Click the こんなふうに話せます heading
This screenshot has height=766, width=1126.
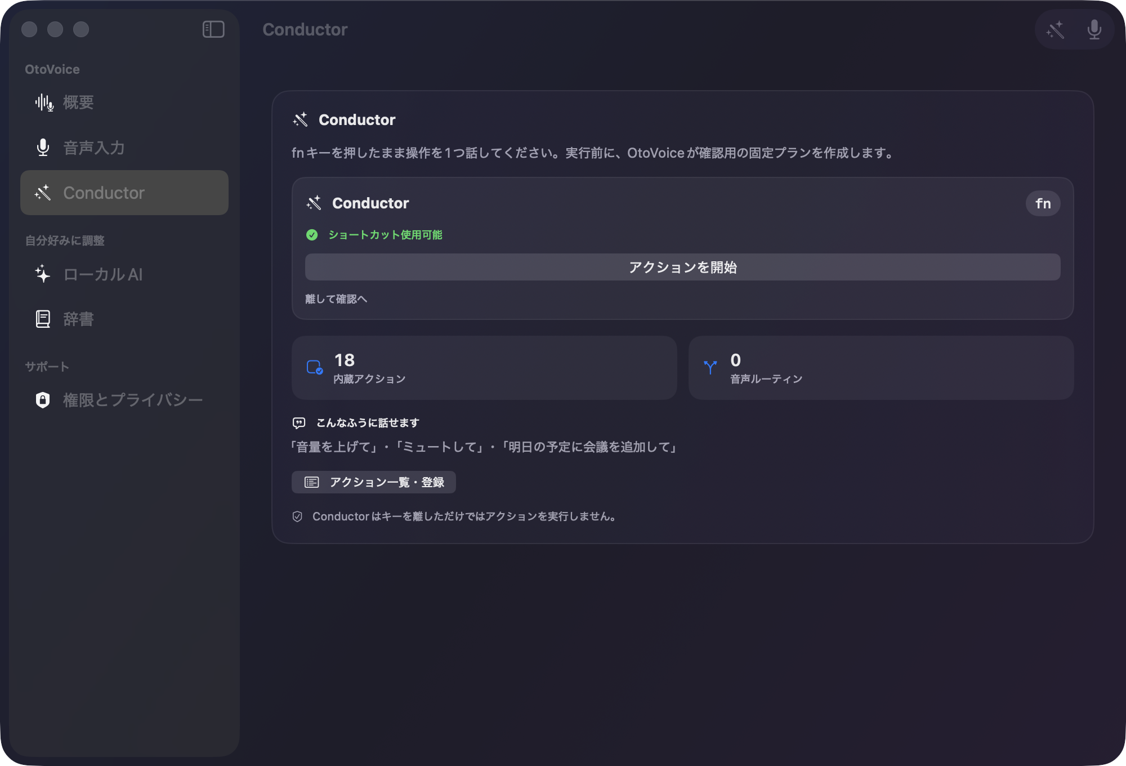click(368, 423)
